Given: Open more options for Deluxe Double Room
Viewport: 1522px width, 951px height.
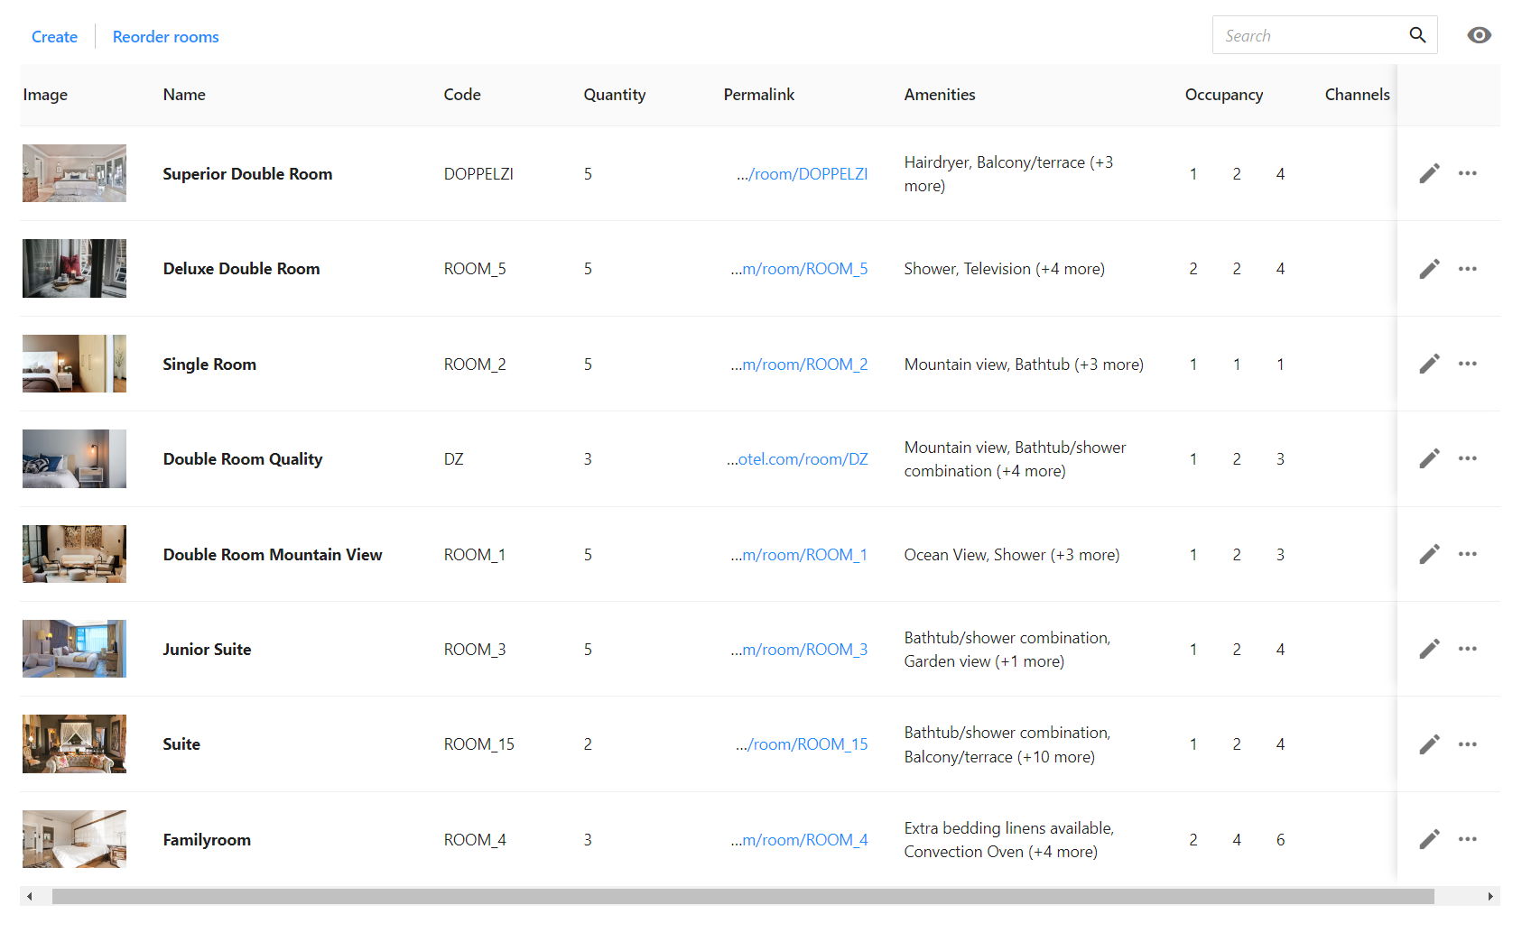Looking at the screenshot, I should (1468, 269).
